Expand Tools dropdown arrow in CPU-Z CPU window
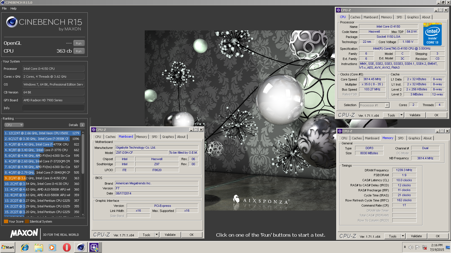The image size is (451, 253). coord(402,115)
